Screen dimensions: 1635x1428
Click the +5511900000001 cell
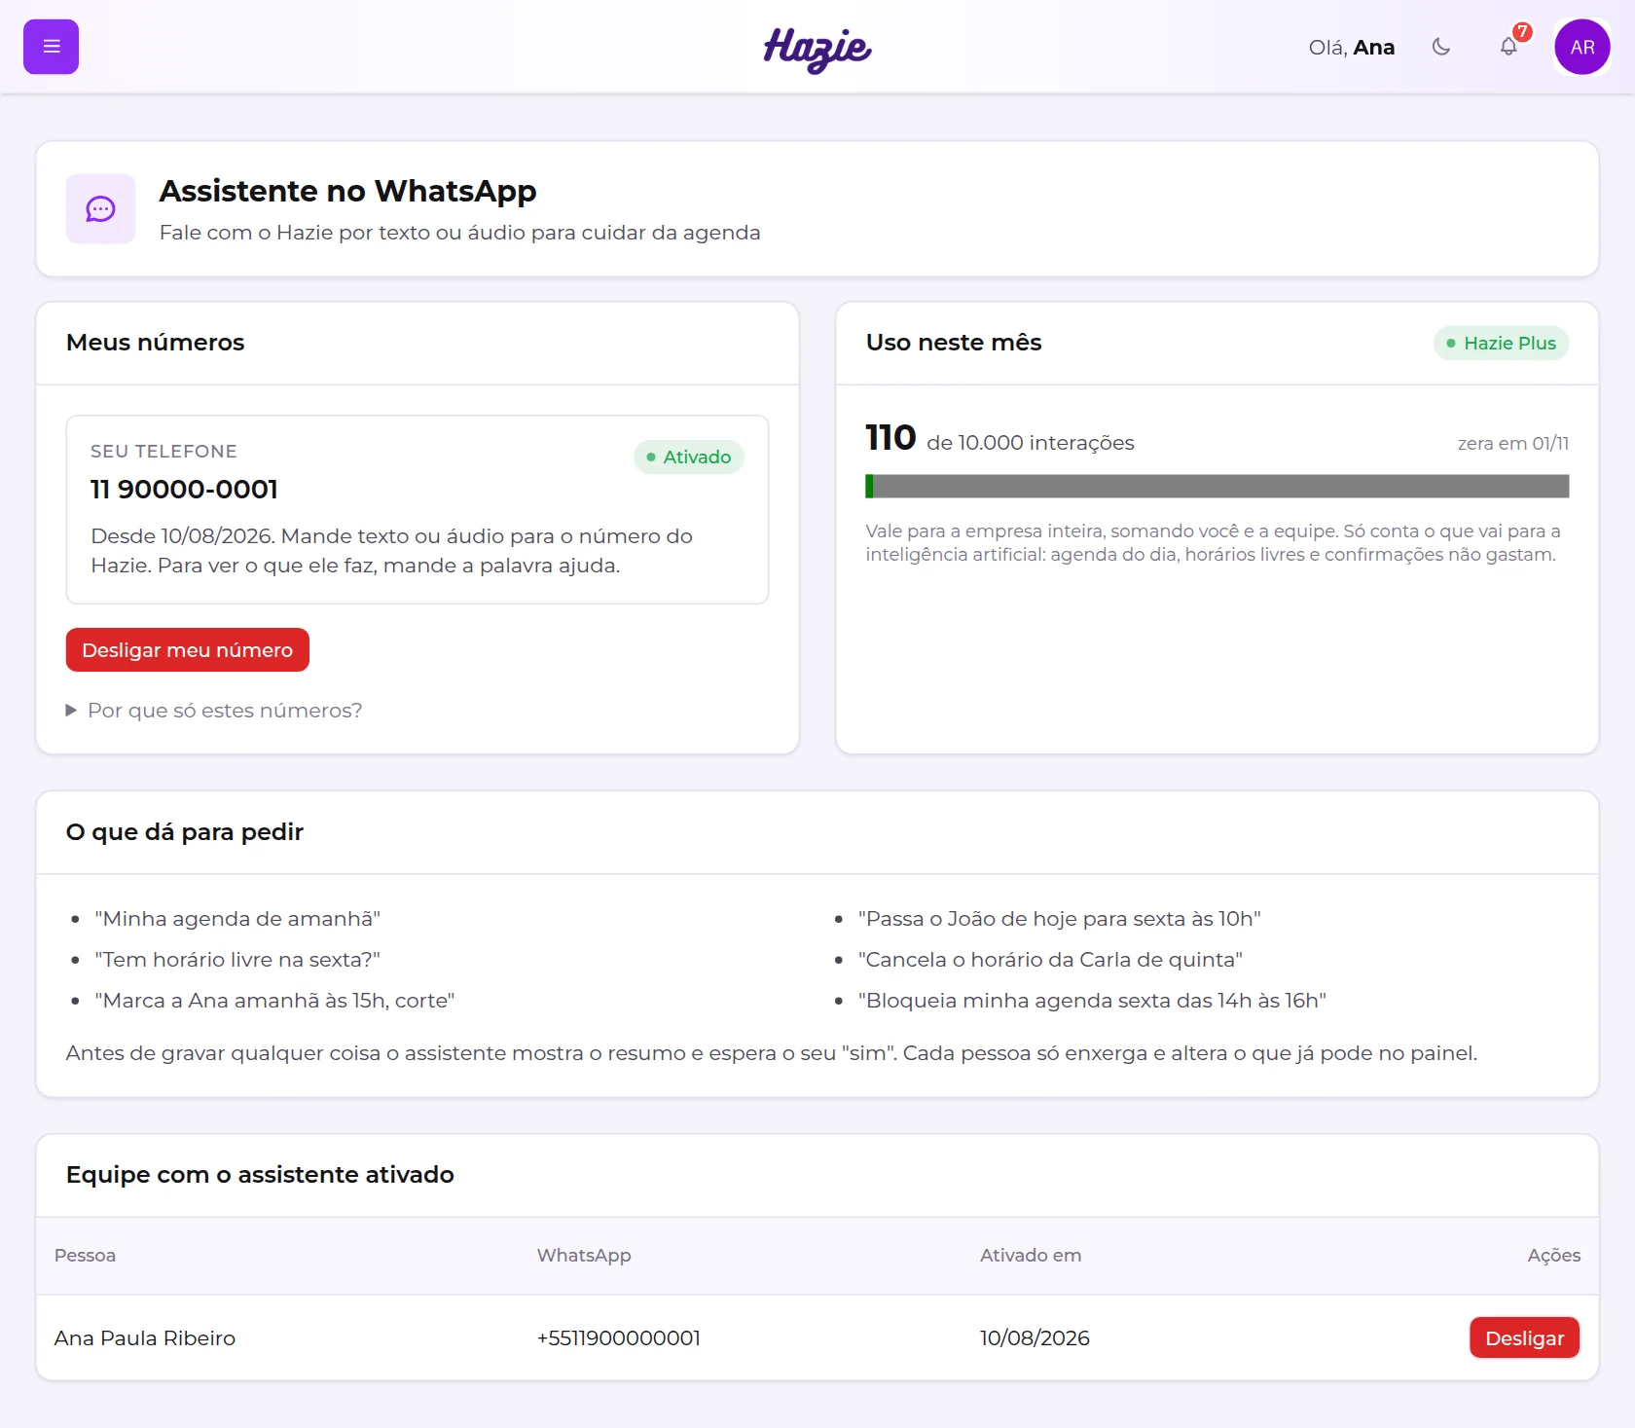[619, 1338]
